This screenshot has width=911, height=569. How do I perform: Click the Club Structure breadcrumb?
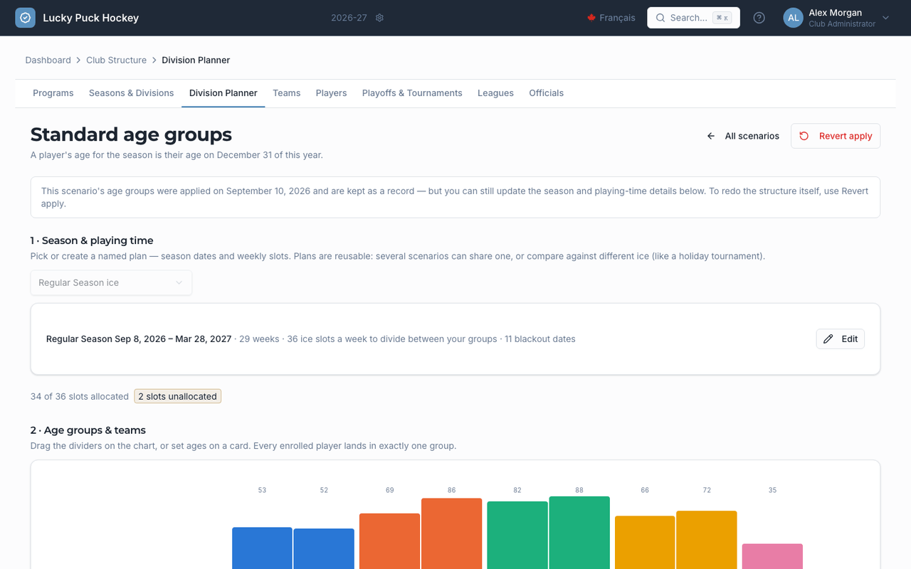116,60
